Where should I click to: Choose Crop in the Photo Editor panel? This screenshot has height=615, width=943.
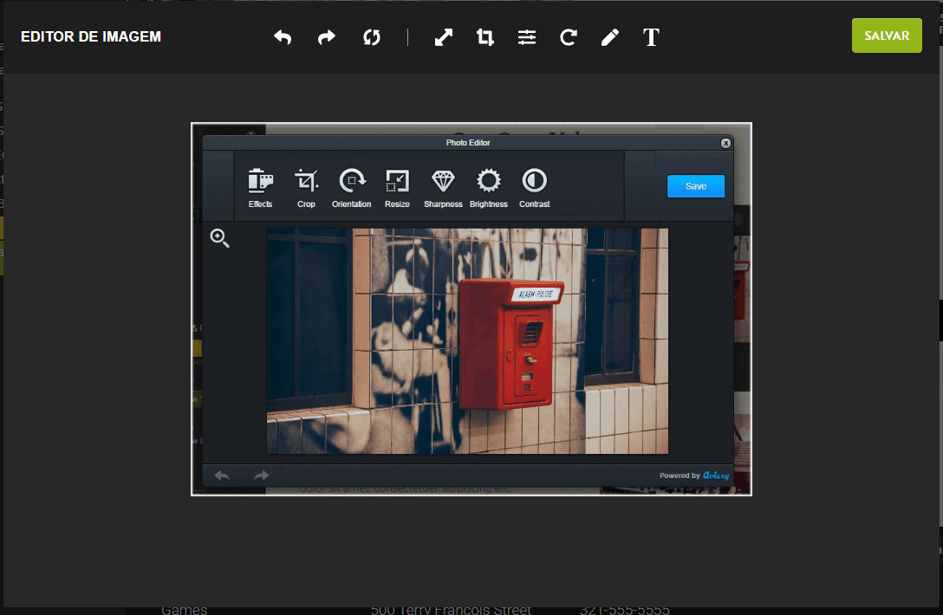click(x=306, y=188)
